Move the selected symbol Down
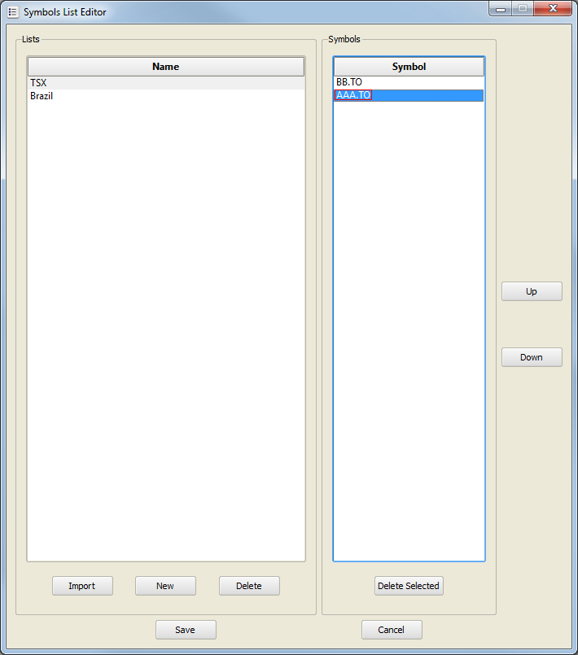578x655 pixels. click(531, 357)
